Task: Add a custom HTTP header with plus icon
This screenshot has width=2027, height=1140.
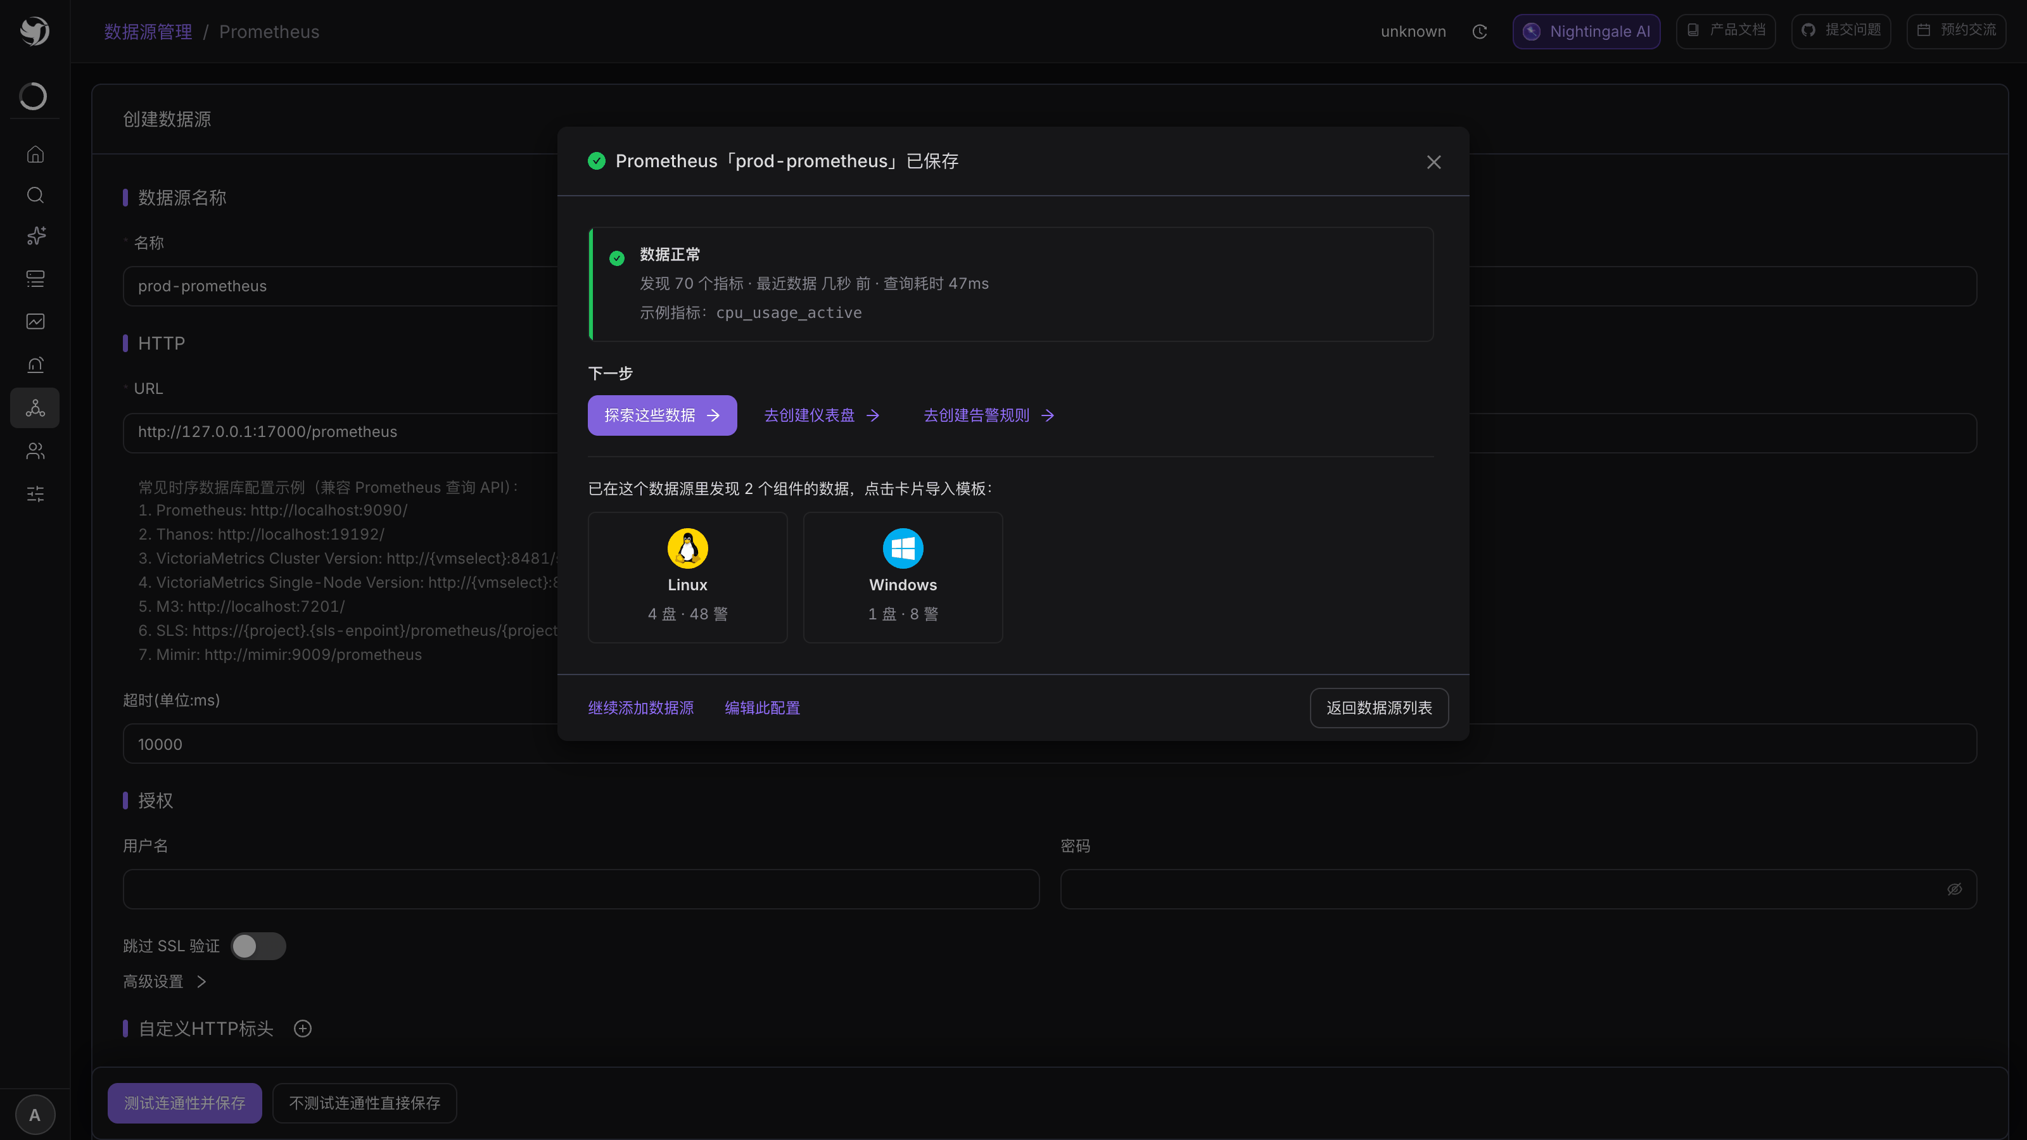Action: (x=303, y=1029)
